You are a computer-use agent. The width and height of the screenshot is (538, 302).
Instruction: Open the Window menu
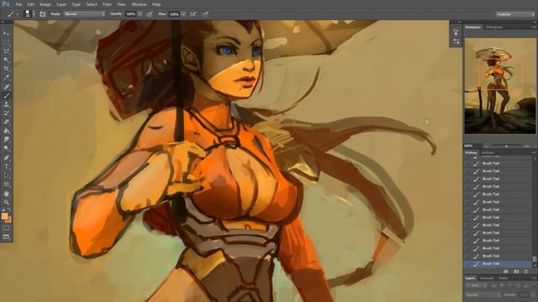pyautogui.click(x=139, y=4)
